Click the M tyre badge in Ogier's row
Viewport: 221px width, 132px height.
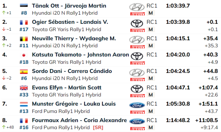click(x=151, y=29)
